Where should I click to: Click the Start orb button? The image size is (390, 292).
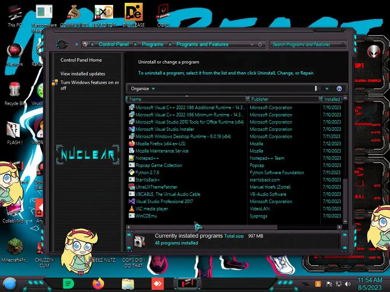tap(10, 284)
